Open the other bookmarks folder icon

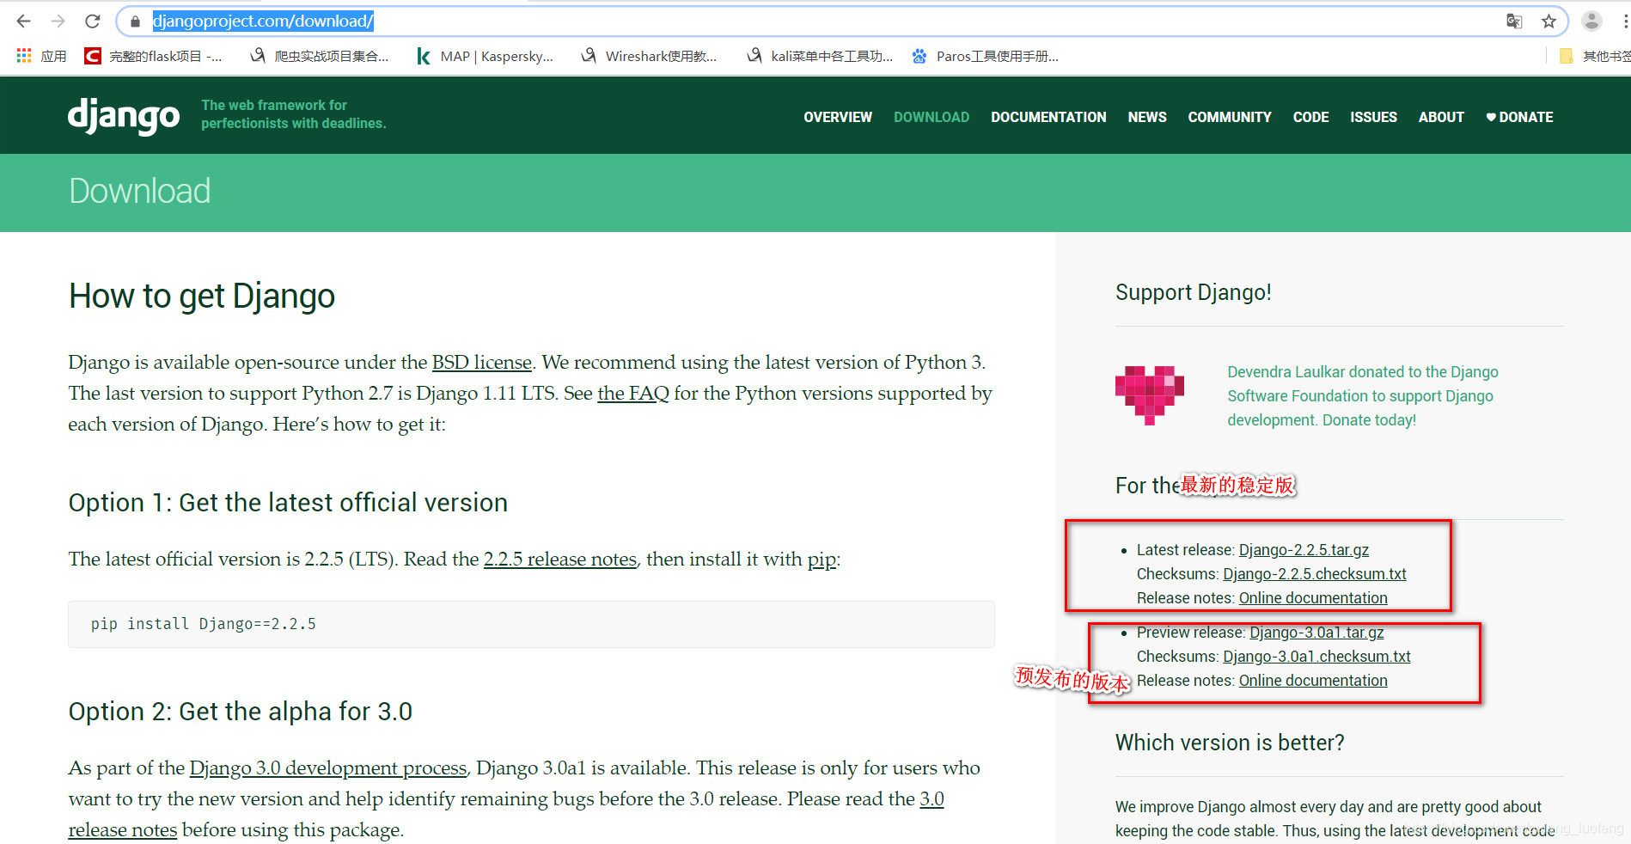1566,56
